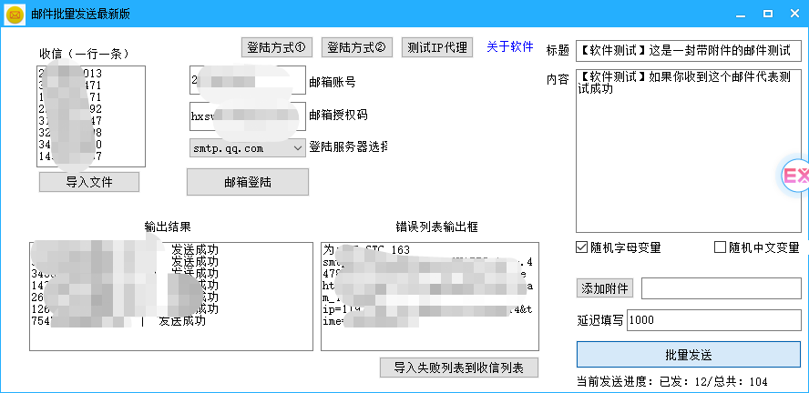
Task: Click the floating pink EX icon
Action: (795, 176)
